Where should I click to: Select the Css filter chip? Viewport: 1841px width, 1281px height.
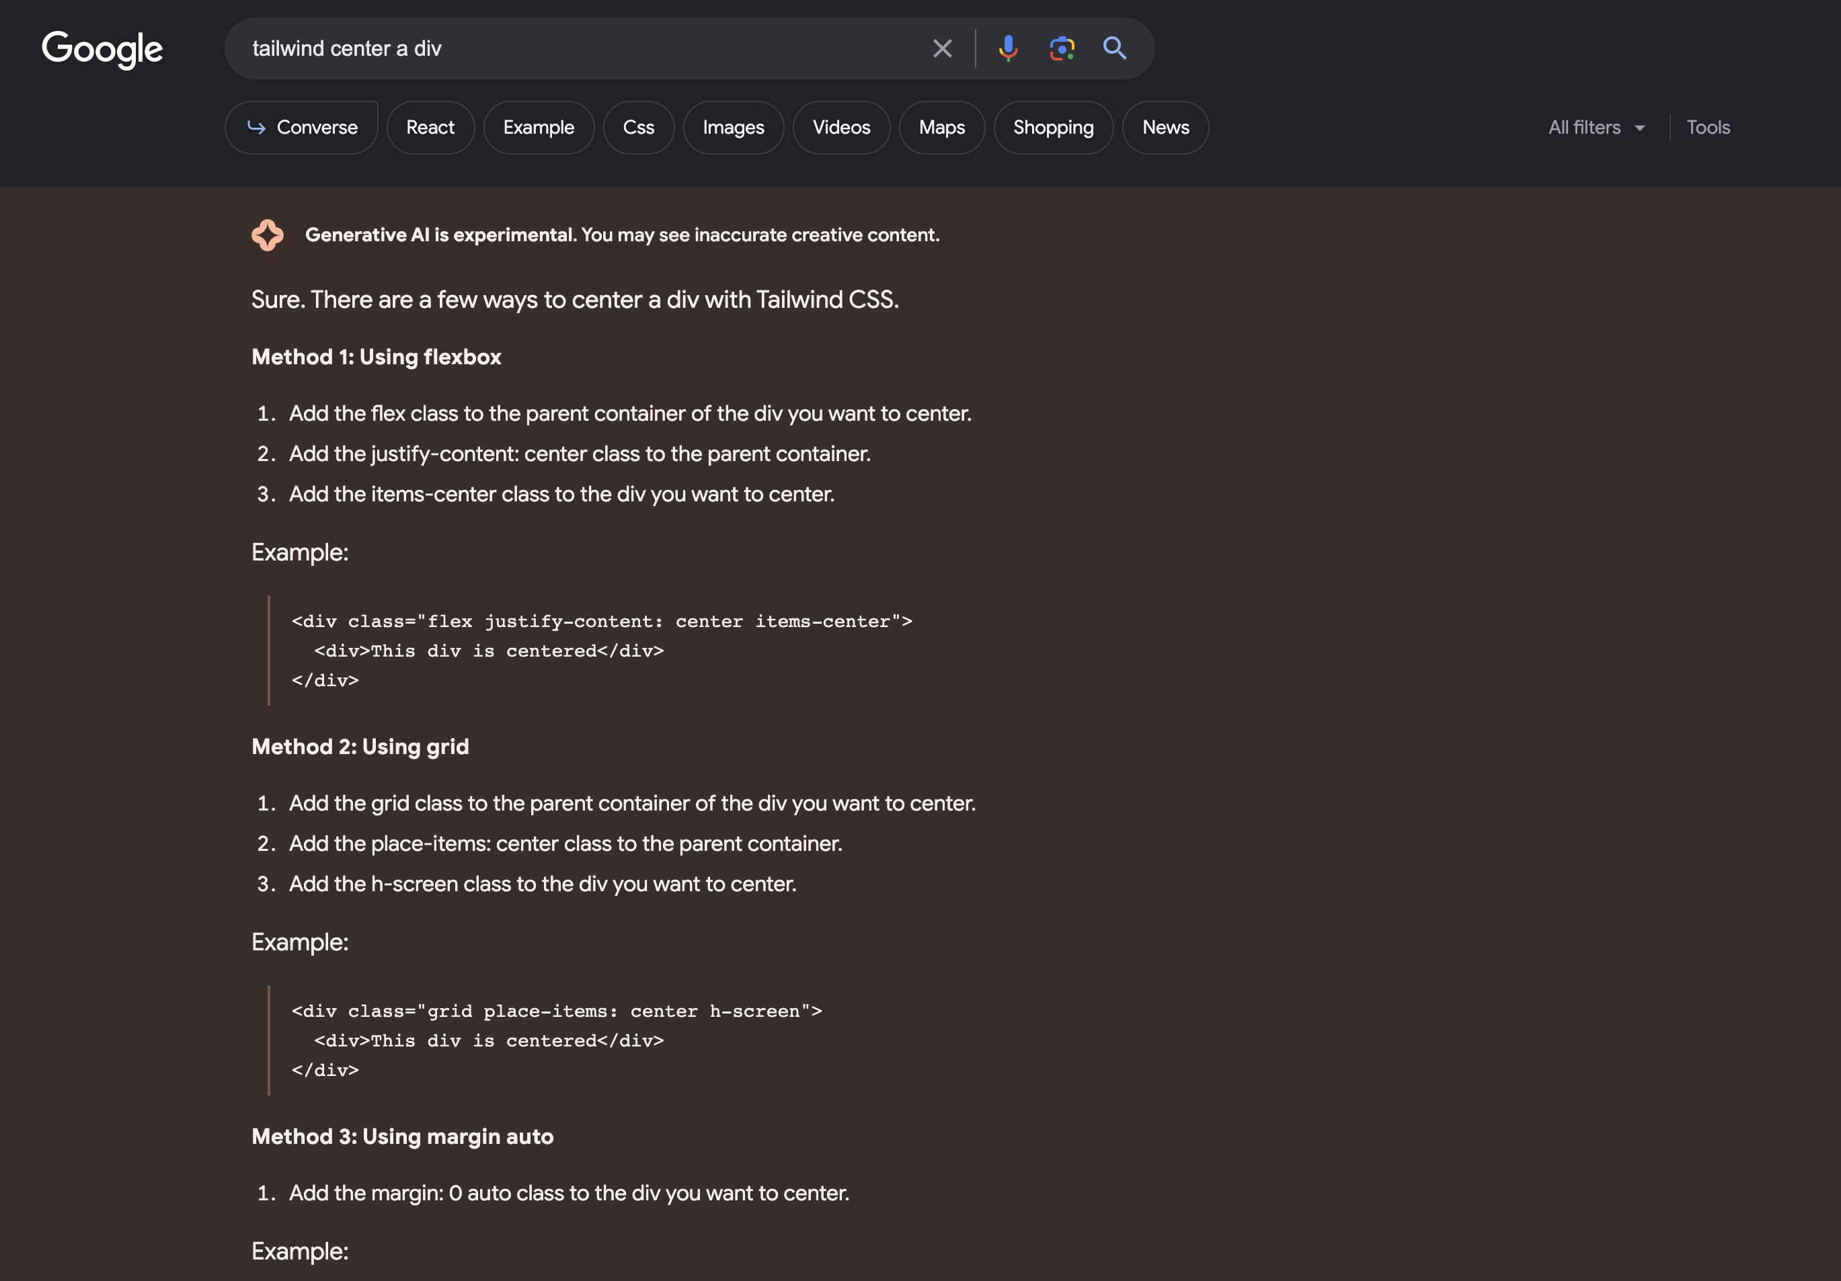639,128
